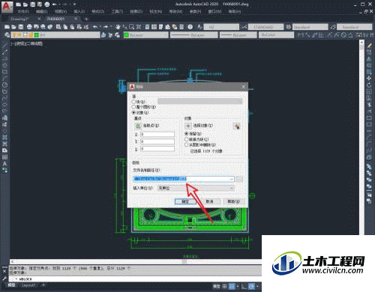Select the 从图形中删除(D) Delete from drawing radio button
This screenshot has height=292, width=375.
[186, 145]
